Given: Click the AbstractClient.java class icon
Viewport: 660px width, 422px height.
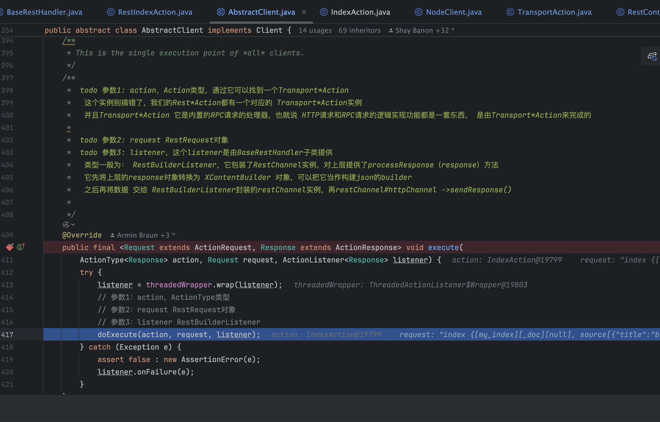Looking at the screenshot, I should click(221, 12).
